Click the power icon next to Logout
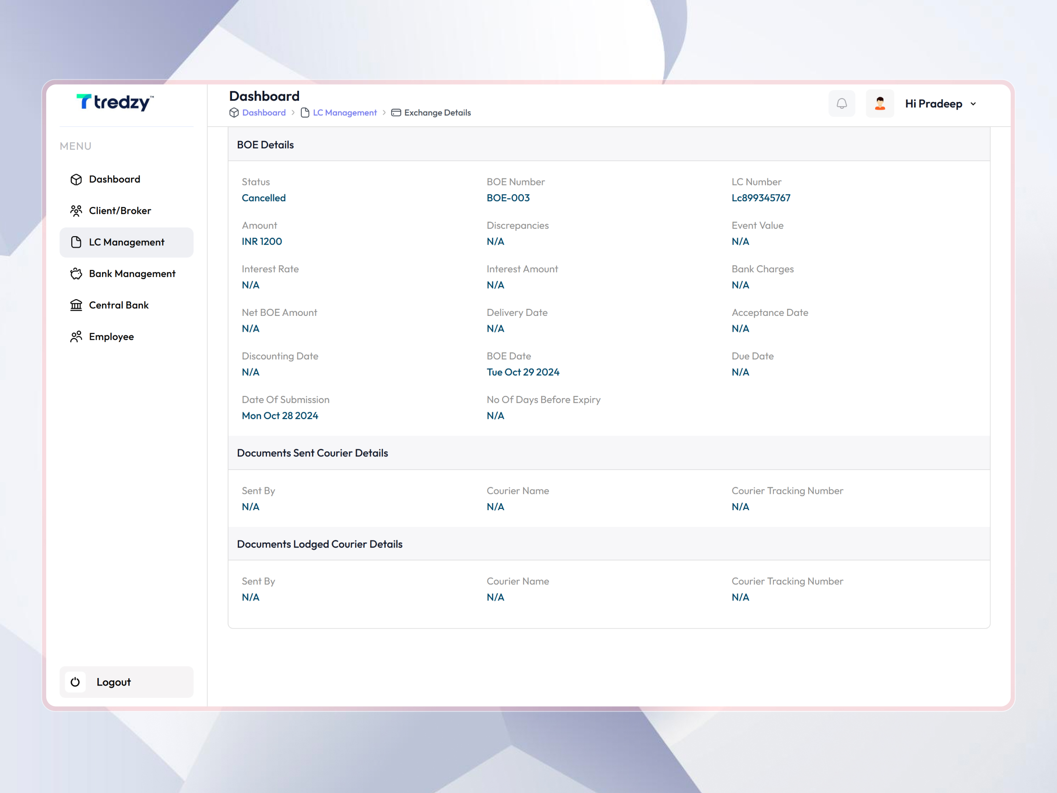Screen dimensions: 1057x793 click(75, 682)
